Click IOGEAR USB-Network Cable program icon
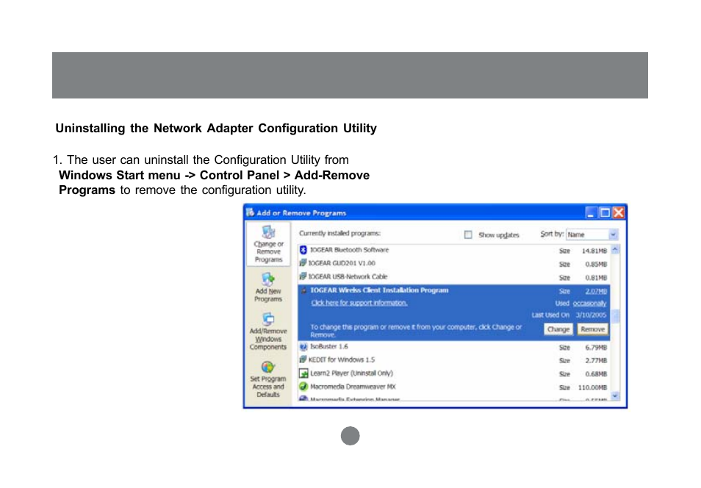Screen dimensions: 701x488 point(303,276)
